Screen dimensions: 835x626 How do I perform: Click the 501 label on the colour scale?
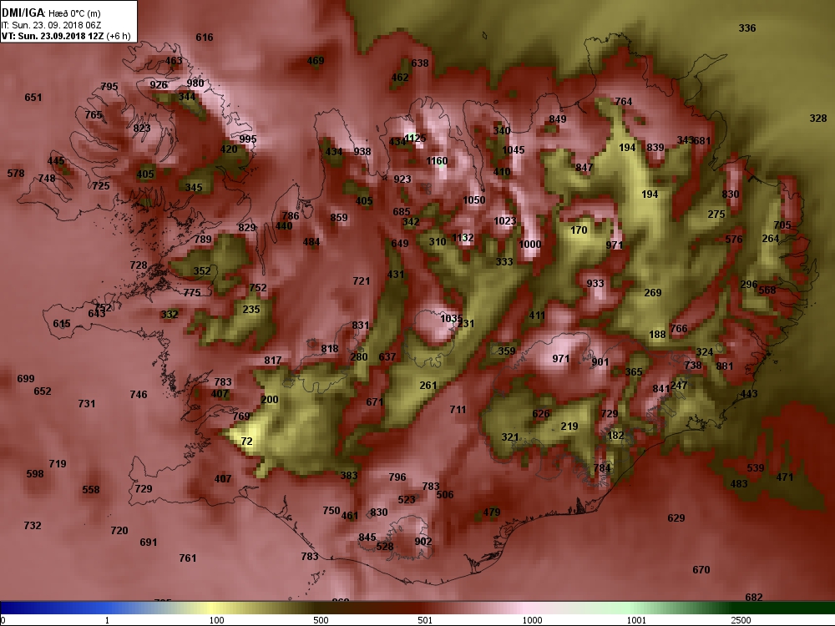(425, 620)
